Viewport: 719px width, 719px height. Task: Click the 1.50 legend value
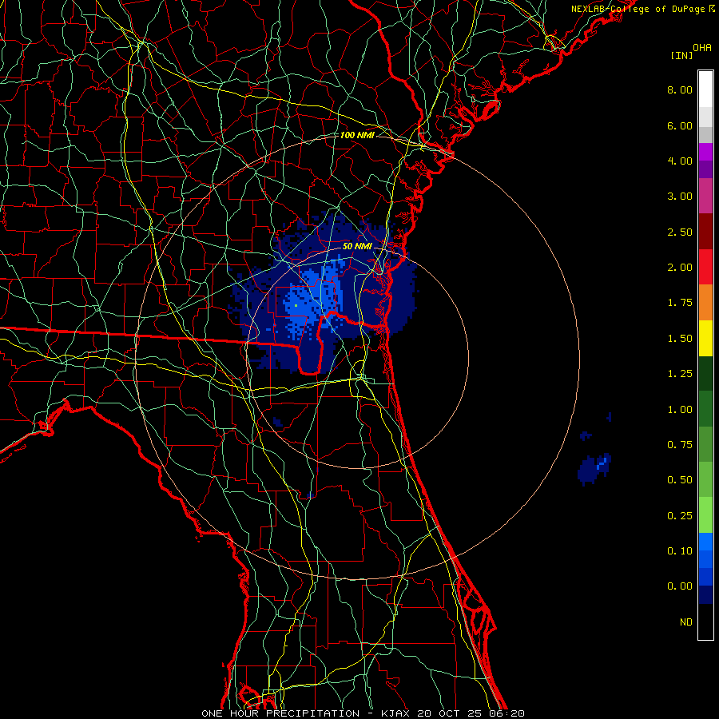coord(680,339)
